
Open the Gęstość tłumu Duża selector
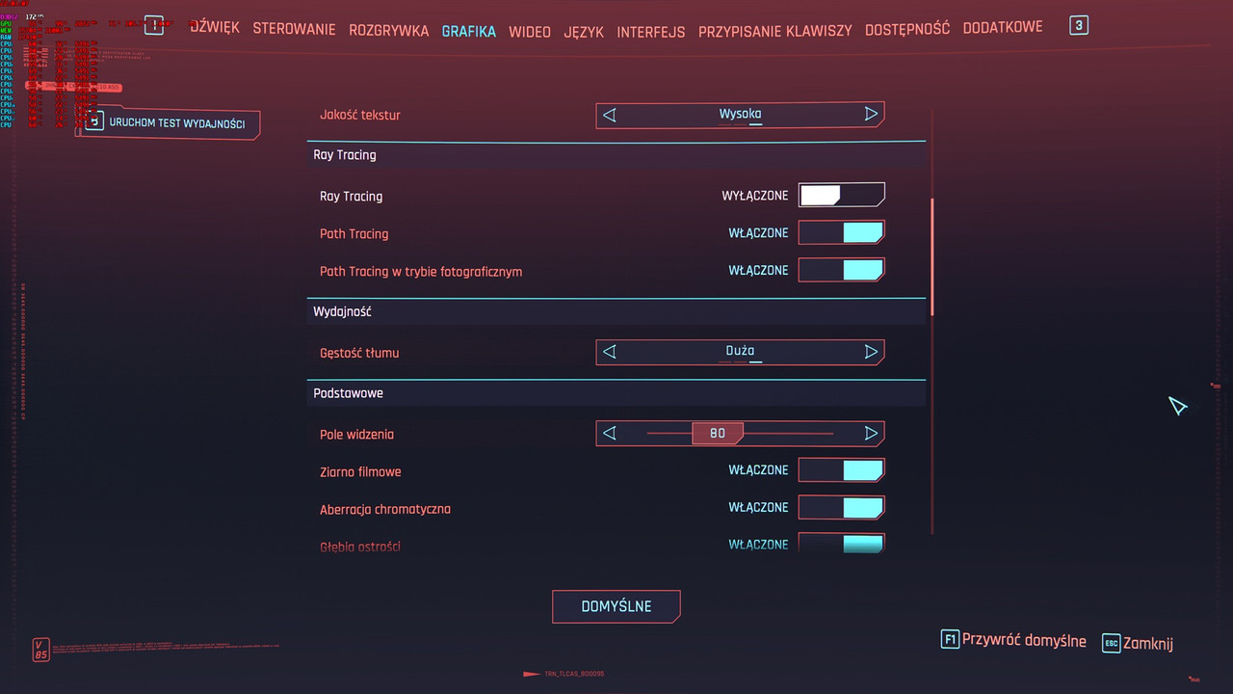[740, 352]
